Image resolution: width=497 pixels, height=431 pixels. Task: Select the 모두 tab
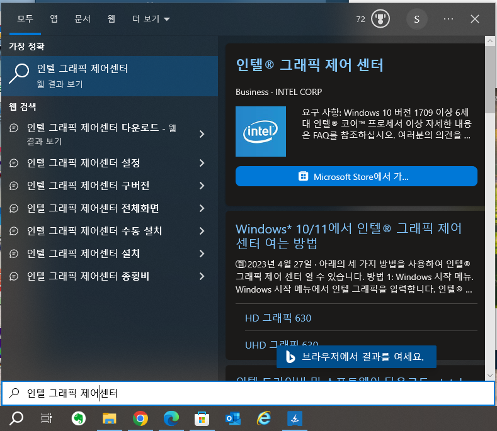click(25, 19)
